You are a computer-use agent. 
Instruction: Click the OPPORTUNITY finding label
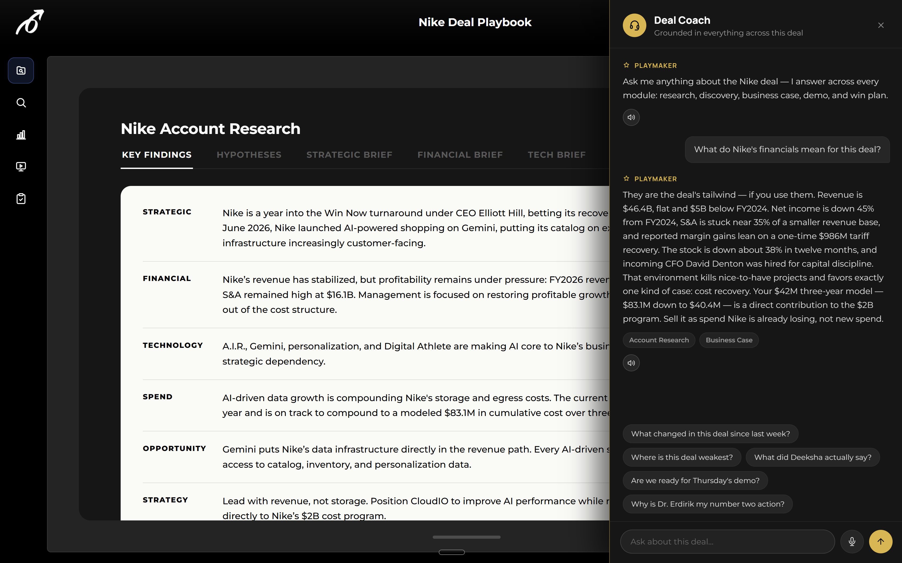(x=174, y=449)
